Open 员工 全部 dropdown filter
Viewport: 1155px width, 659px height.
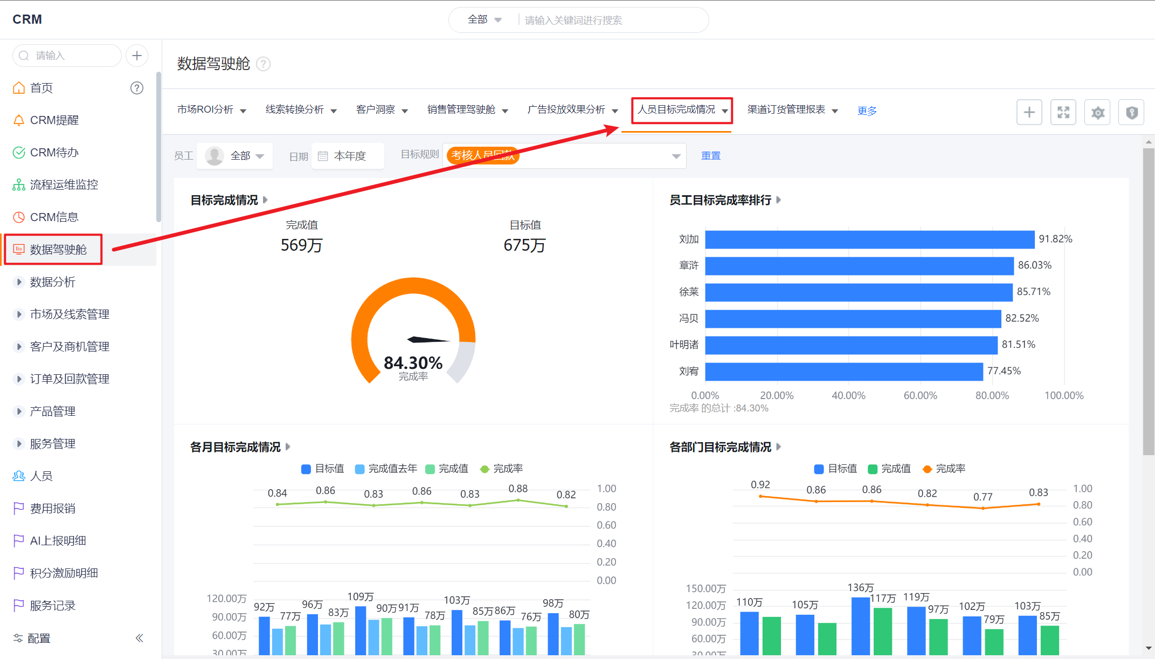pyautogui.click(x=235, y=156)
